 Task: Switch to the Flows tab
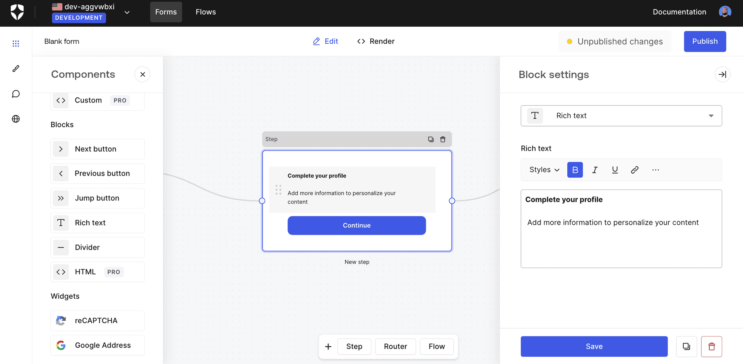[205, 12]
